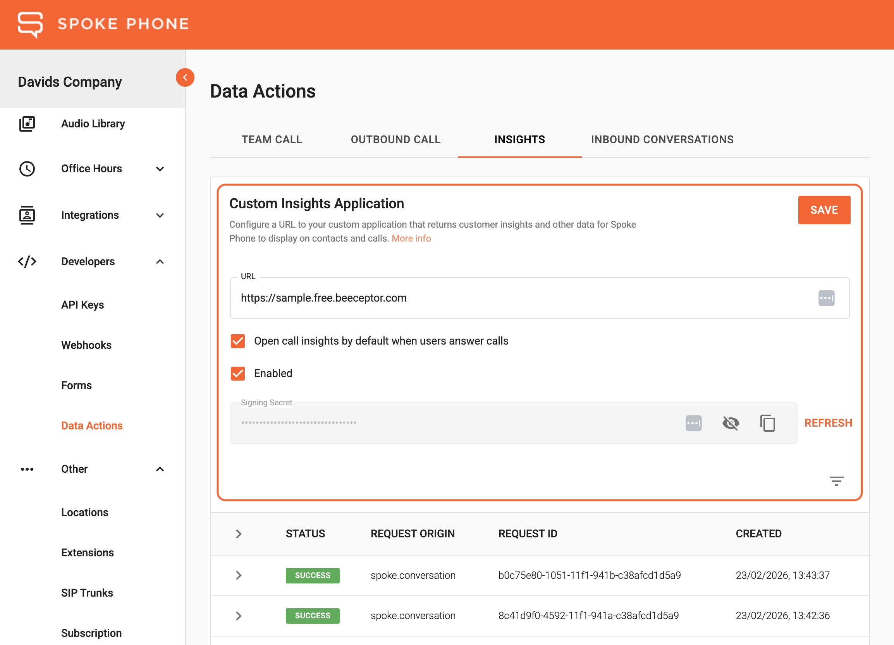Open Extensions in the sidebar
The width and height of the screenshot is (894, 645).
point(88,552)
